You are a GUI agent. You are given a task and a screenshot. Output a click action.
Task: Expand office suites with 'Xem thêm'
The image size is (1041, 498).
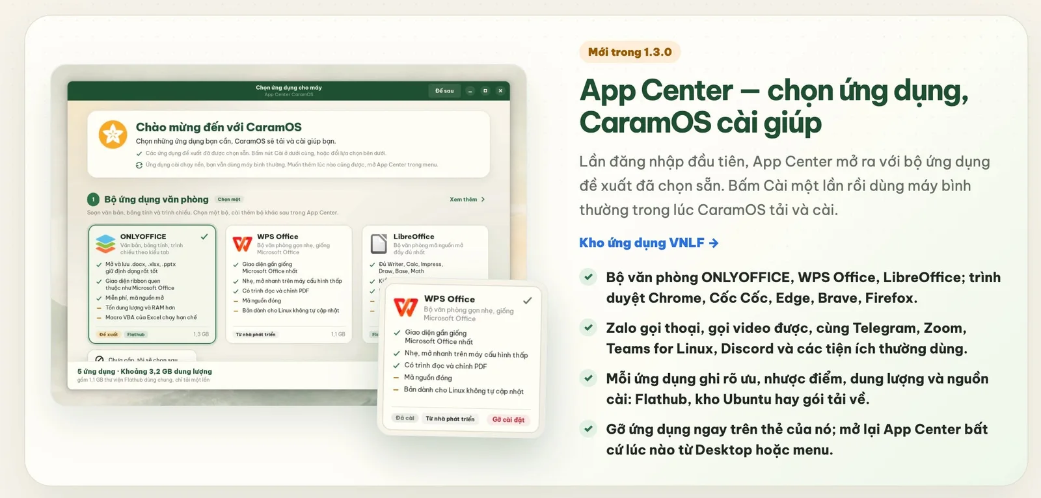pyautogui.click(x=467, y=200)
